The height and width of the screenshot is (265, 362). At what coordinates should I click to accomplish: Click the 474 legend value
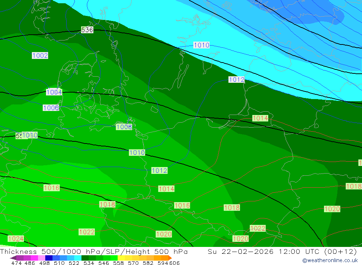(17, 263)
